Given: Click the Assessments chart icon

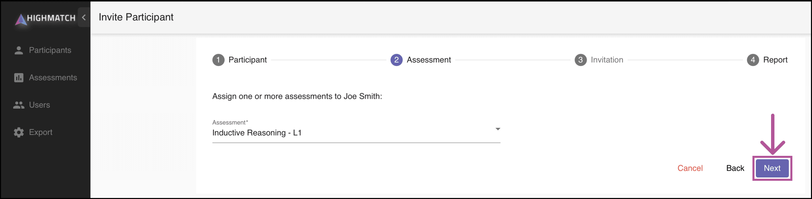Looking at the screenshot, I should click(19, 78).
